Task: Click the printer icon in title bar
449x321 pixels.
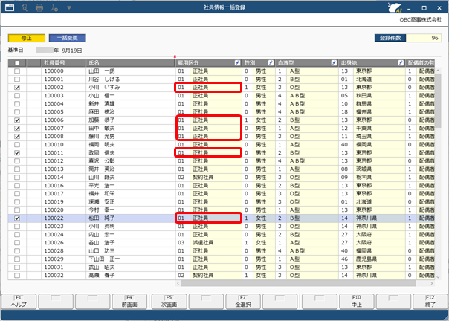Action: point(39,7)
